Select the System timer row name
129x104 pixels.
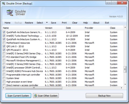[x=13, y=78]
